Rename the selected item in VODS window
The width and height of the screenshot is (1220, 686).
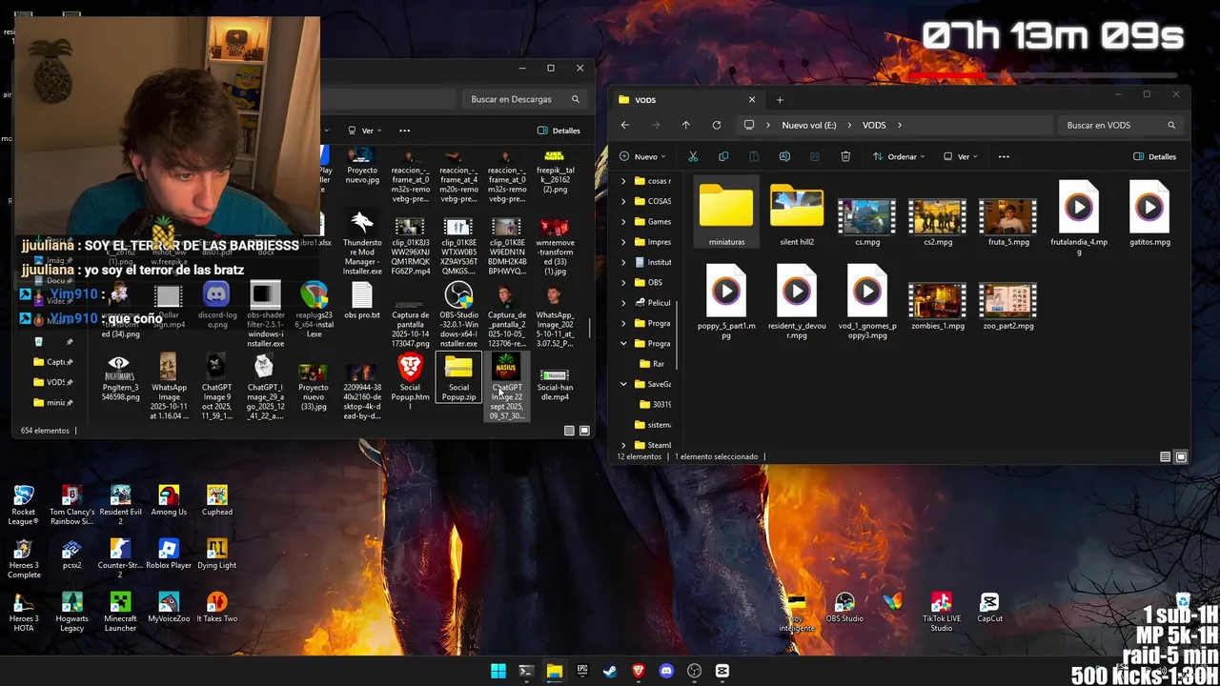pos(784,156)
